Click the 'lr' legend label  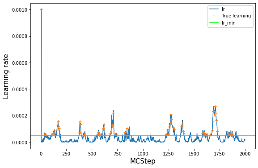tap(223, 9)
